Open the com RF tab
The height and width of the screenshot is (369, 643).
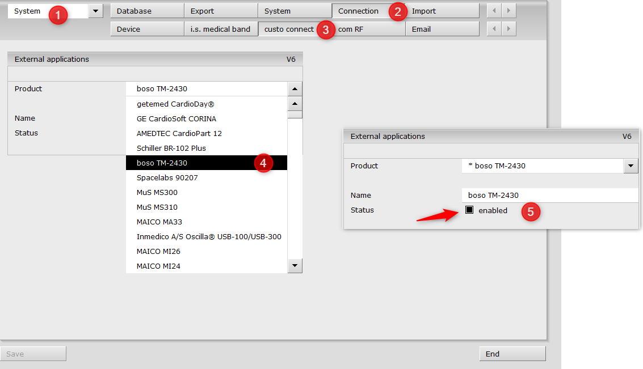click(369, 29)
